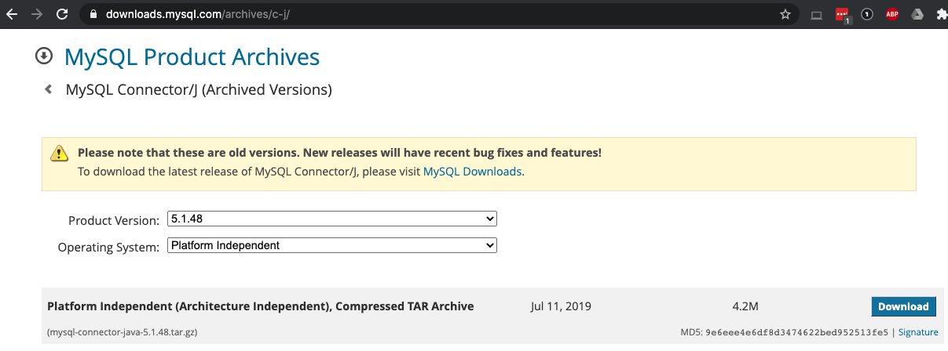948x351 pixels.
Task: Open the Extensions puzzle menu
Action: tap(941, 14)
